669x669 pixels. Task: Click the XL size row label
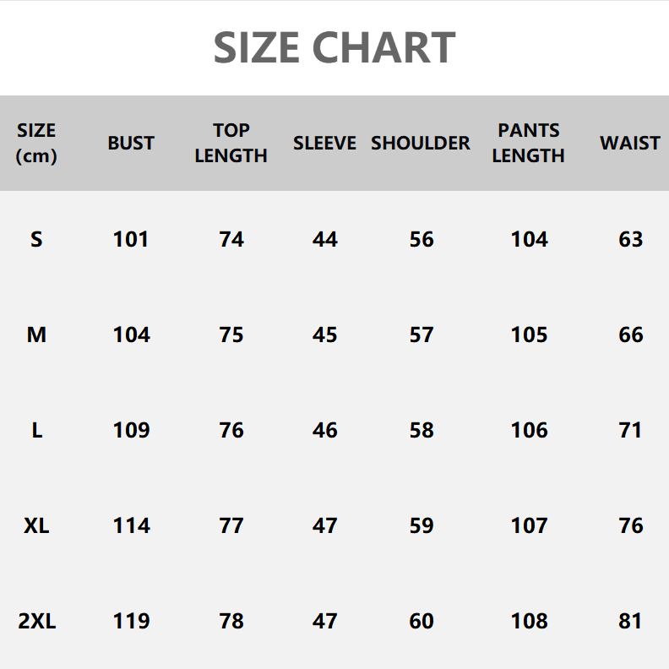(x=36, y=525)
